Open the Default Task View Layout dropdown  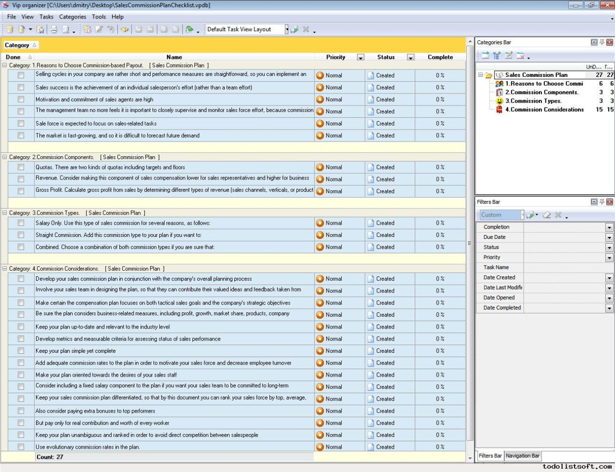pos(286,29)
